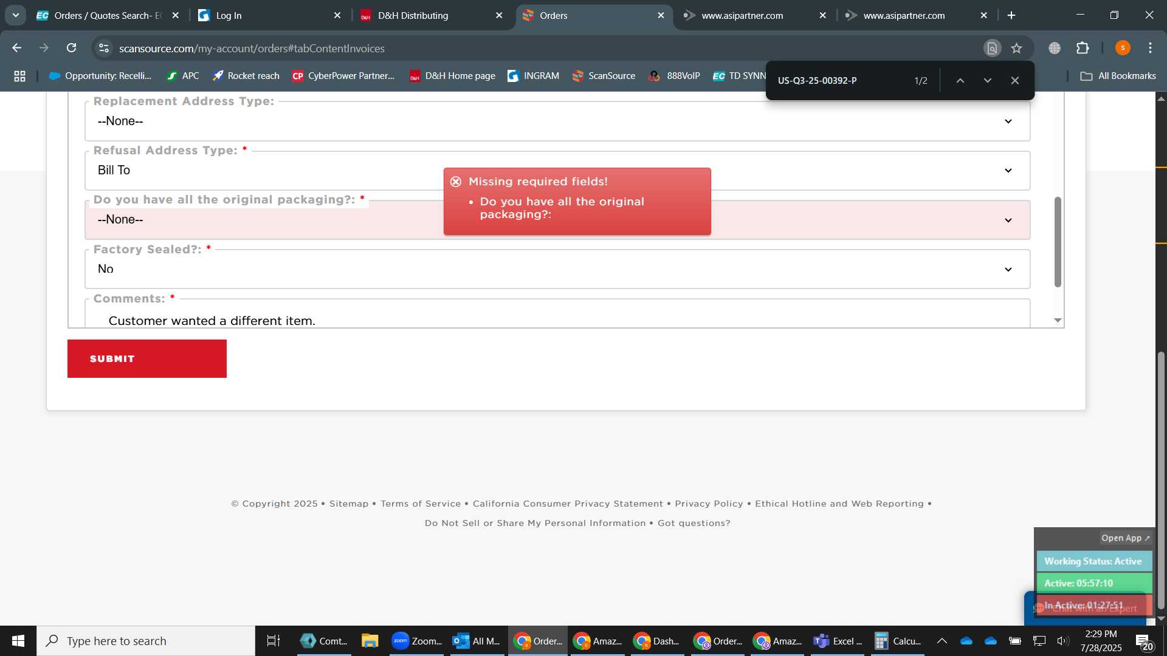Open the CyberPower Partner bookmark
Screen dimensions: 1167x656
tap(343, 76)
